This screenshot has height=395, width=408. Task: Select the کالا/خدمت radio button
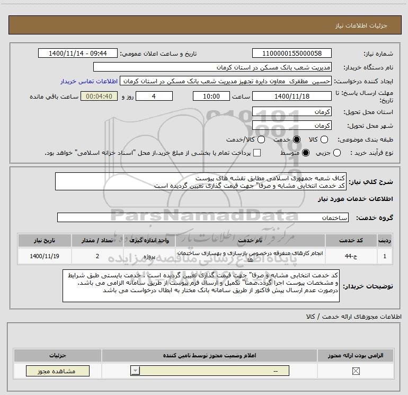pyautogui.click(x=261, y=139)
